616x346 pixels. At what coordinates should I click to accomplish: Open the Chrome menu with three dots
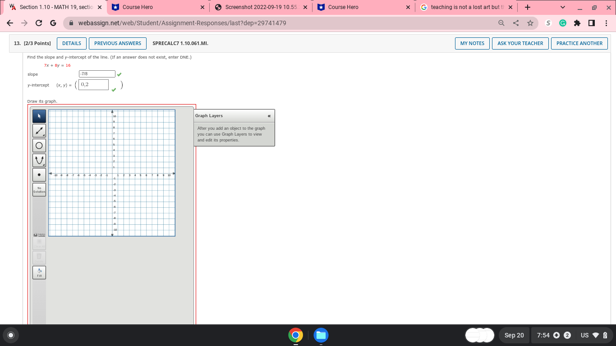click(607, 23)
